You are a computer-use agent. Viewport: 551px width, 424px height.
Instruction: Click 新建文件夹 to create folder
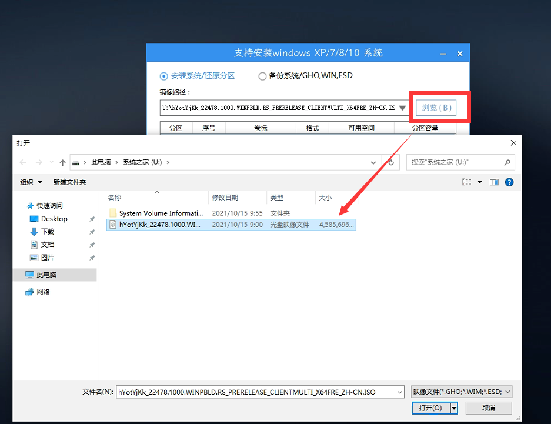tap(69, 182)
